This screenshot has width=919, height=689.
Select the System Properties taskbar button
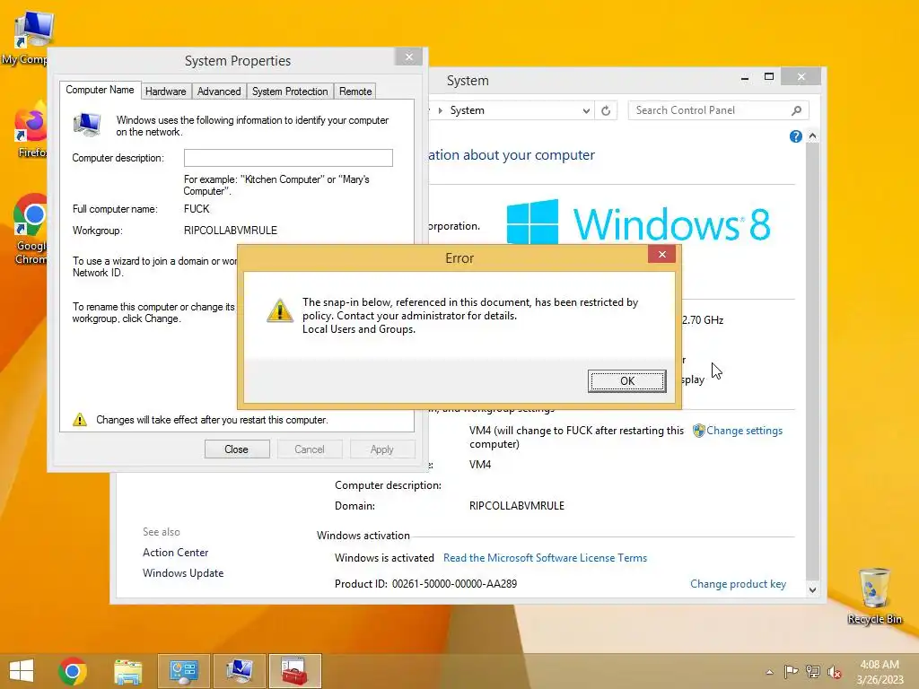point(239,671)
